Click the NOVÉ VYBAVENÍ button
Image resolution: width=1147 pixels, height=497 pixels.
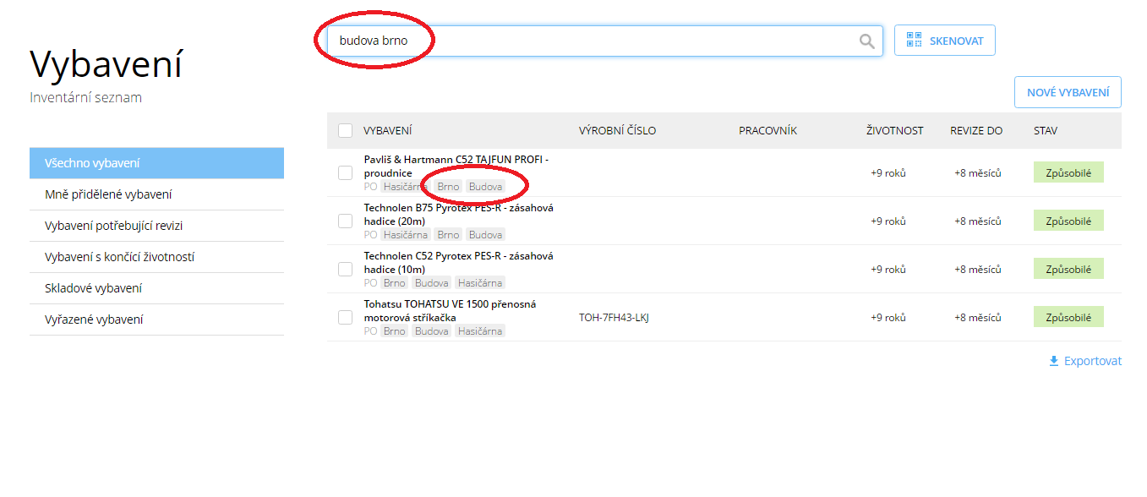[1068, 92]
